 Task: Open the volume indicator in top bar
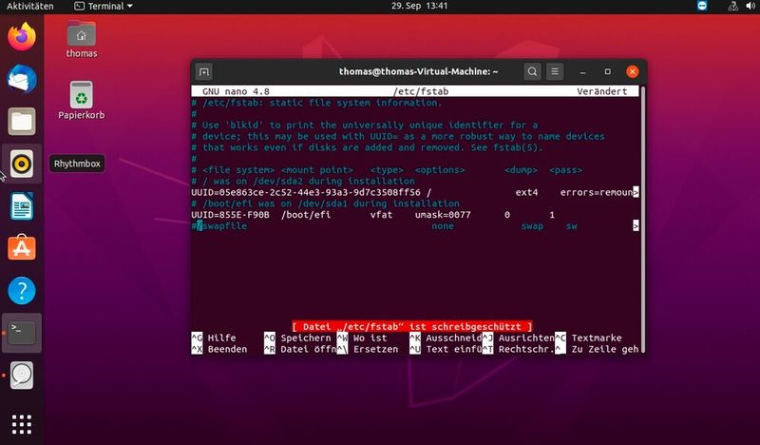[750, 6]
